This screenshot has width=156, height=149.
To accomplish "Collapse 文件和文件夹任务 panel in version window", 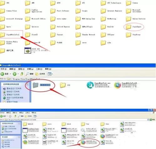I will 19,123.
